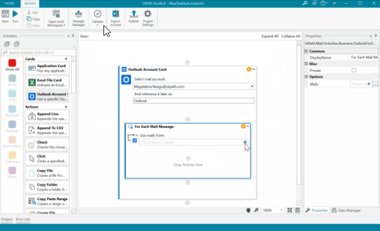
Task: Run the automation
Action: click(x=15, y=16)
